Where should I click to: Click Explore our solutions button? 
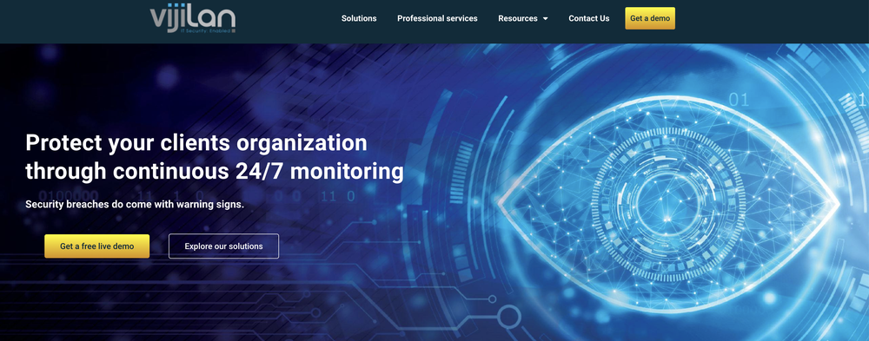pos(223,246)
